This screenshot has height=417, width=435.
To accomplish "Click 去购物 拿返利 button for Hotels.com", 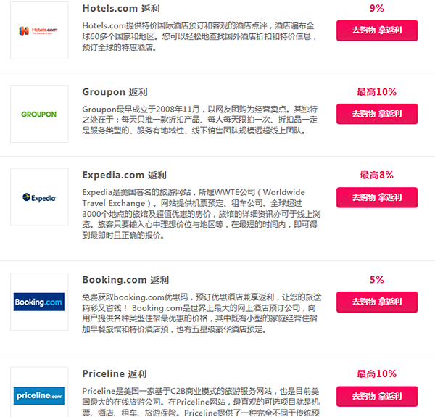I will [377, 30].
